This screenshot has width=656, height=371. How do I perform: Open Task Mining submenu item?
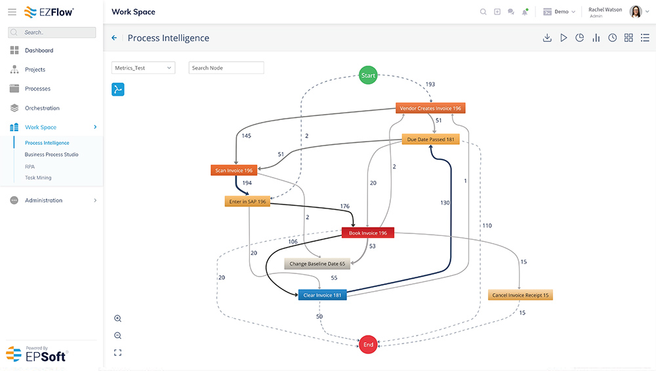(38, 178)
